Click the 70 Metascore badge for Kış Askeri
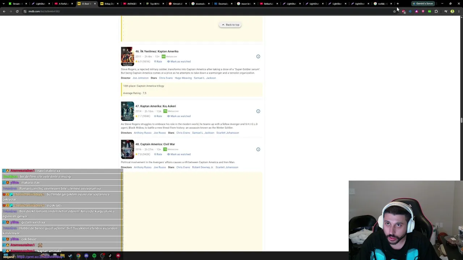Screen dimensions: 463x260 coord(165,111)
